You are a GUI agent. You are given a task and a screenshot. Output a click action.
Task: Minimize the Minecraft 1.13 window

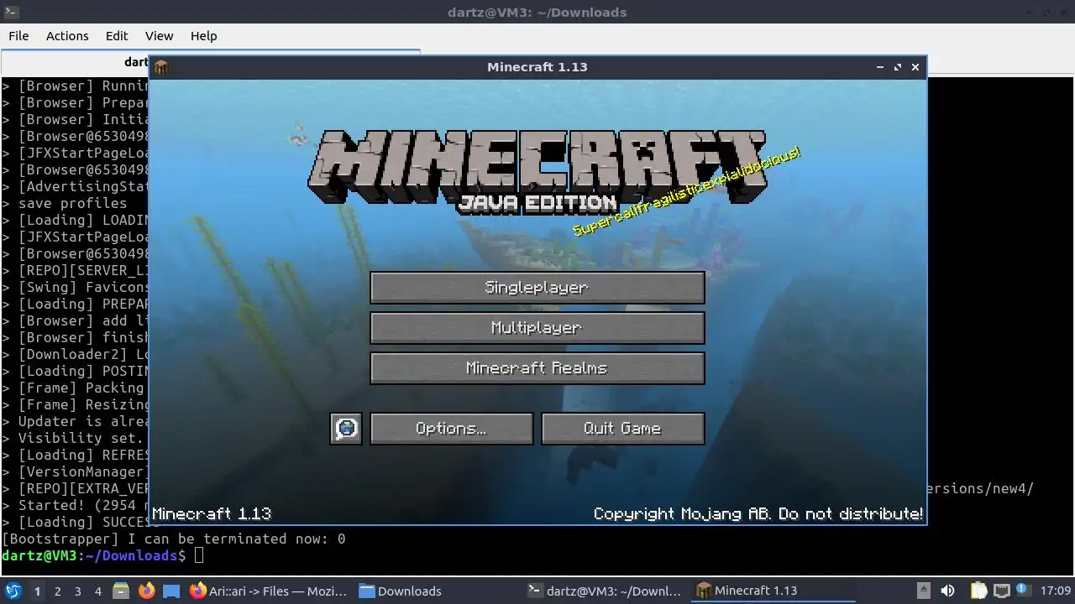[880, 67]
